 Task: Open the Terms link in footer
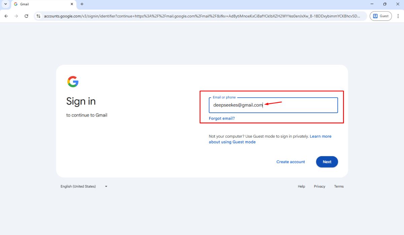coord(339,186)
